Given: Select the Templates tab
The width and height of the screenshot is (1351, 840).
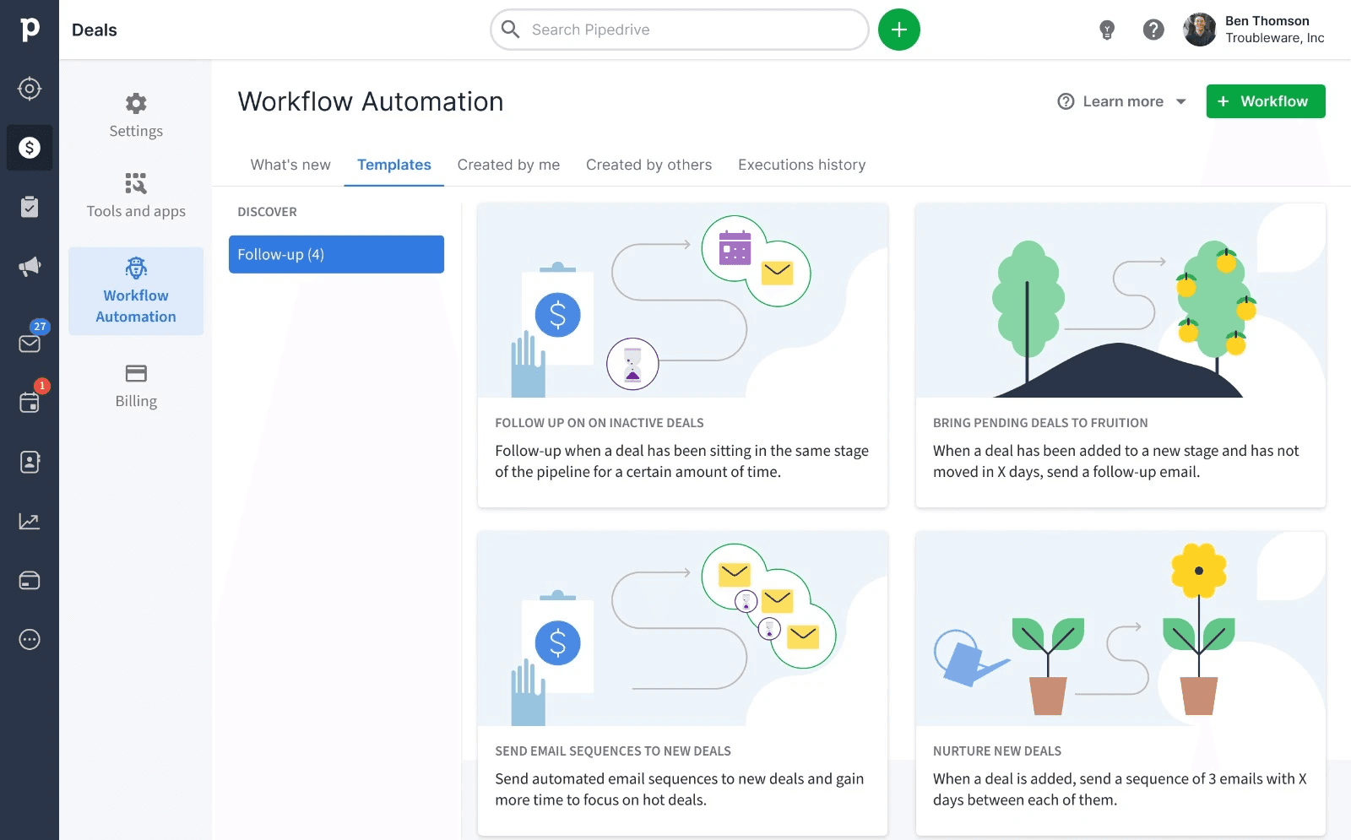Looking at the screenshot, I should (x=394, y=165).
